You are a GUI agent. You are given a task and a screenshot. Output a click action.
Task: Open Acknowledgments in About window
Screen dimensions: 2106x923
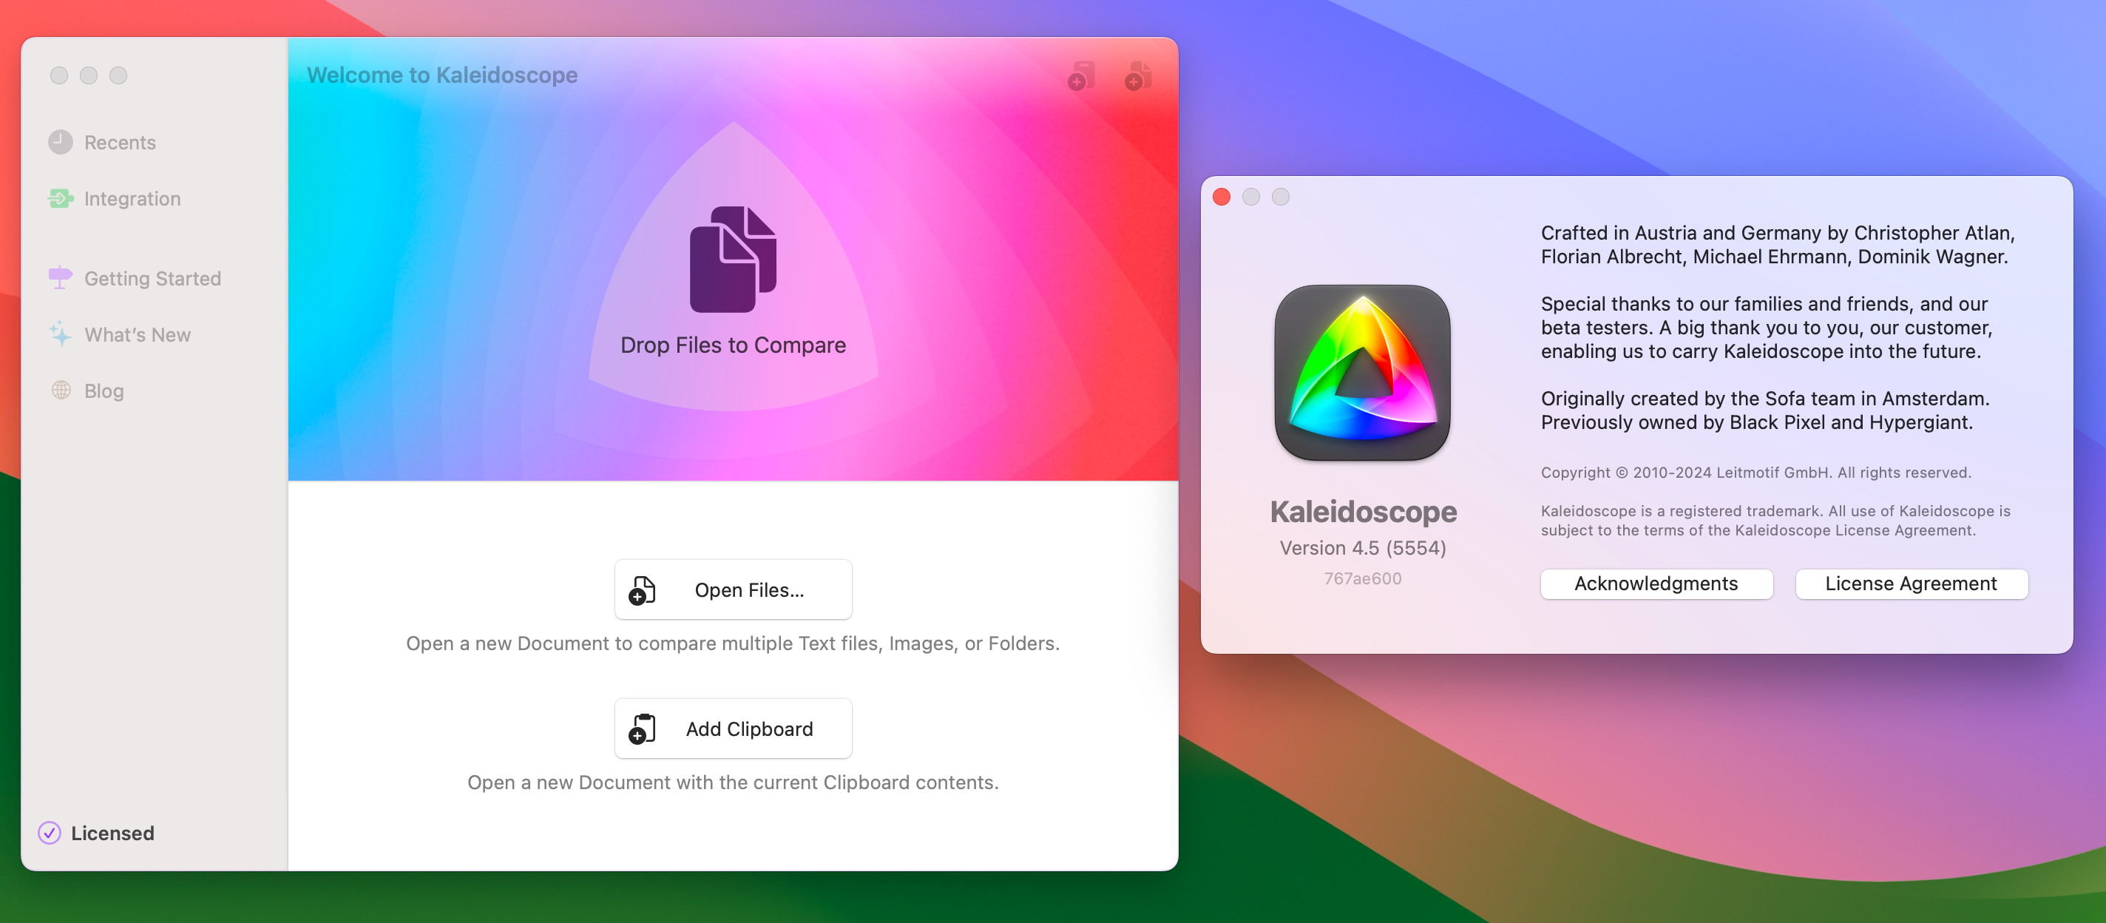coord(1656,584)
